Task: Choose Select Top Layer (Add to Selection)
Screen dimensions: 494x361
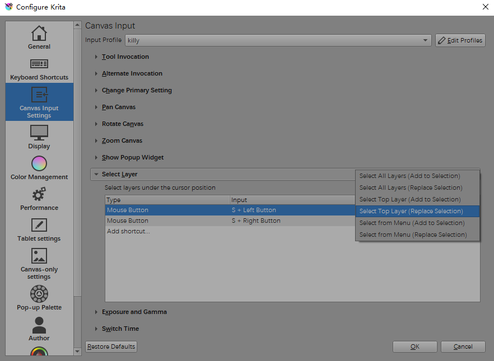Action: tap(417, 200)
